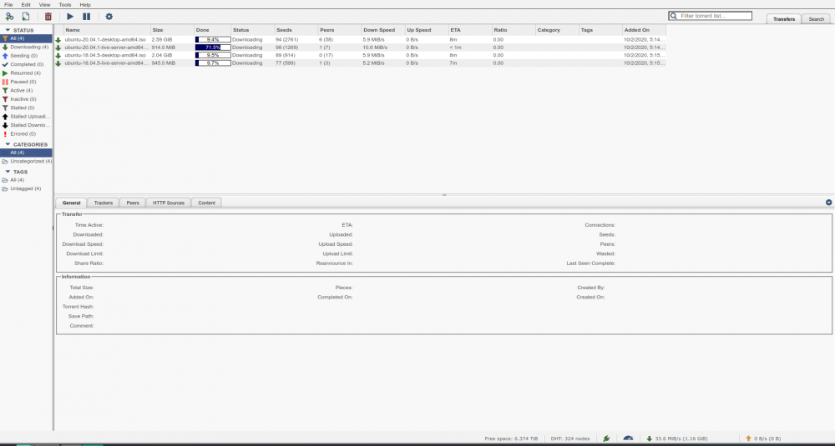Open the View menu
Image resolution: width=835 pixels, height=446 pixels.
coord(45,5)
